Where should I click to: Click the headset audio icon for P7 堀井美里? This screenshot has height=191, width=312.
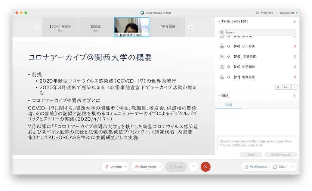pyautogui.click(x=228, y=77)
